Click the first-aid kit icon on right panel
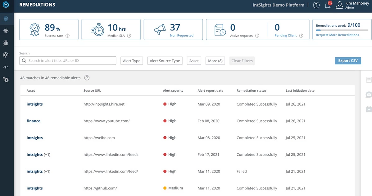The width and height of the screenshot is (372, 196). pyautogui.click(x=369, y=109)
